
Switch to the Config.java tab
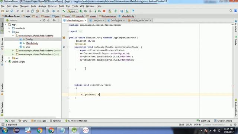pos(116,20)
